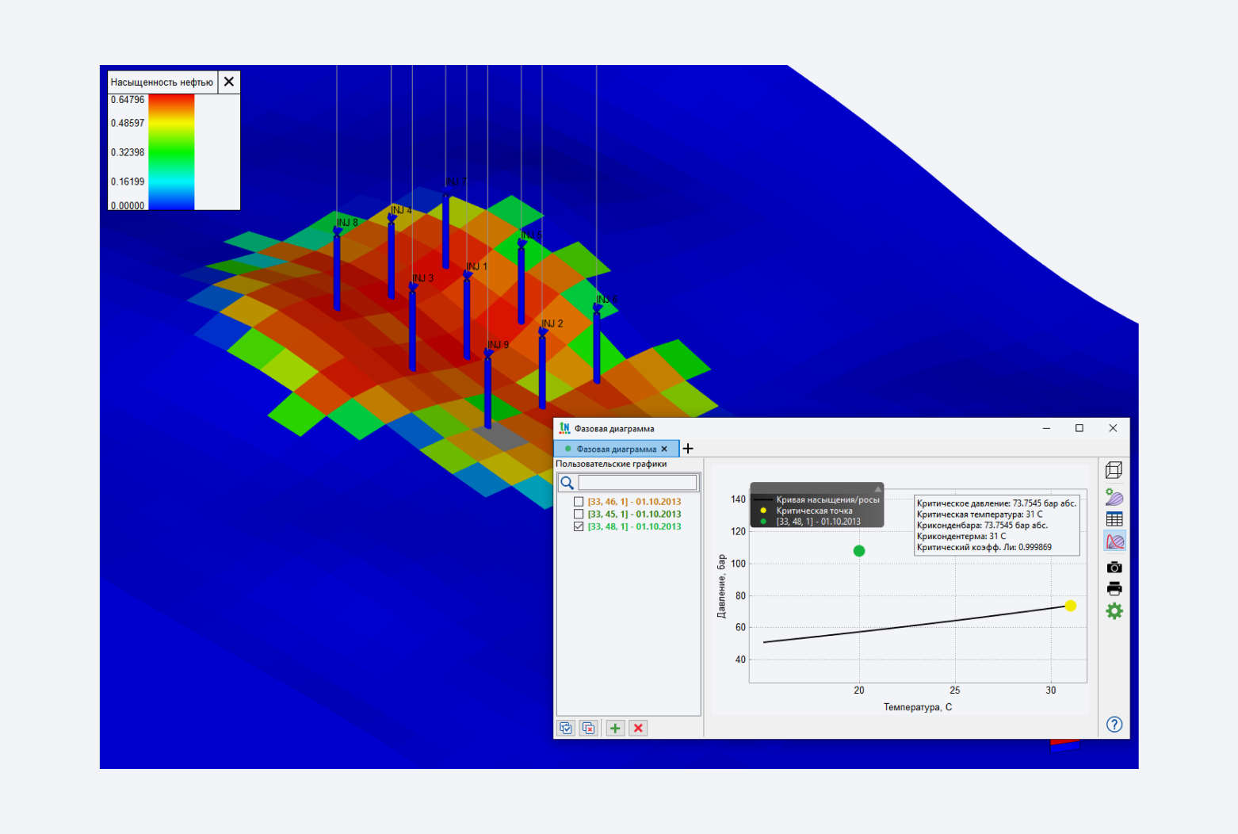This screenshot has width=1238, height=834.
Task: Close the Фазовая диаграмма tab
Action: tap(664, 449)
